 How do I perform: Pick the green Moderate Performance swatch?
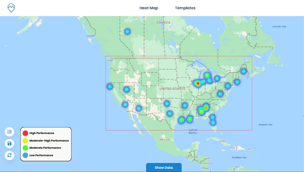pyautogui.click(x=25, y=148)
